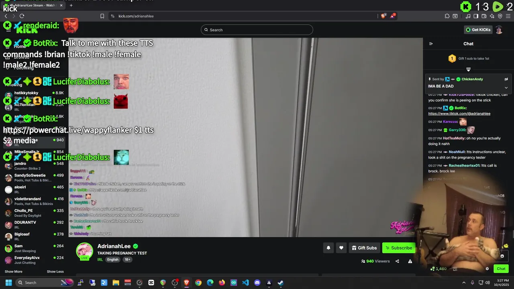Expand the gift sub leaderboard chevron
This screenshot has height=289, width=514.
468,69
